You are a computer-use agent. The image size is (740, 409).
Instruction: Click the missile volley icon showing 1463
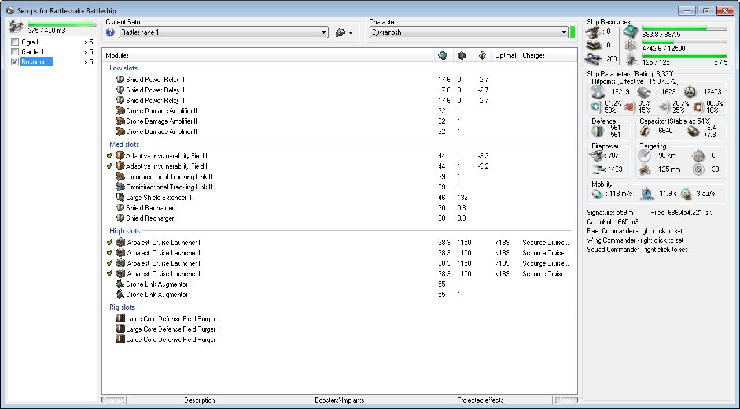(x=598, y=169)
